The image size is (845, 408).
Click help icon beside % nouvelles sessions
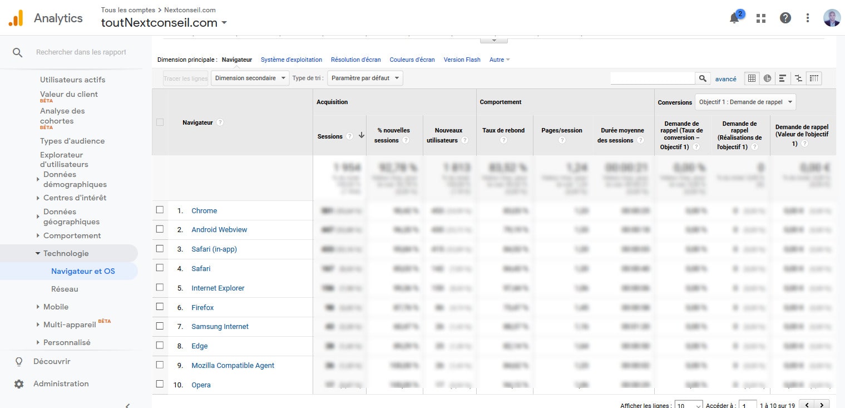(406, 140)
